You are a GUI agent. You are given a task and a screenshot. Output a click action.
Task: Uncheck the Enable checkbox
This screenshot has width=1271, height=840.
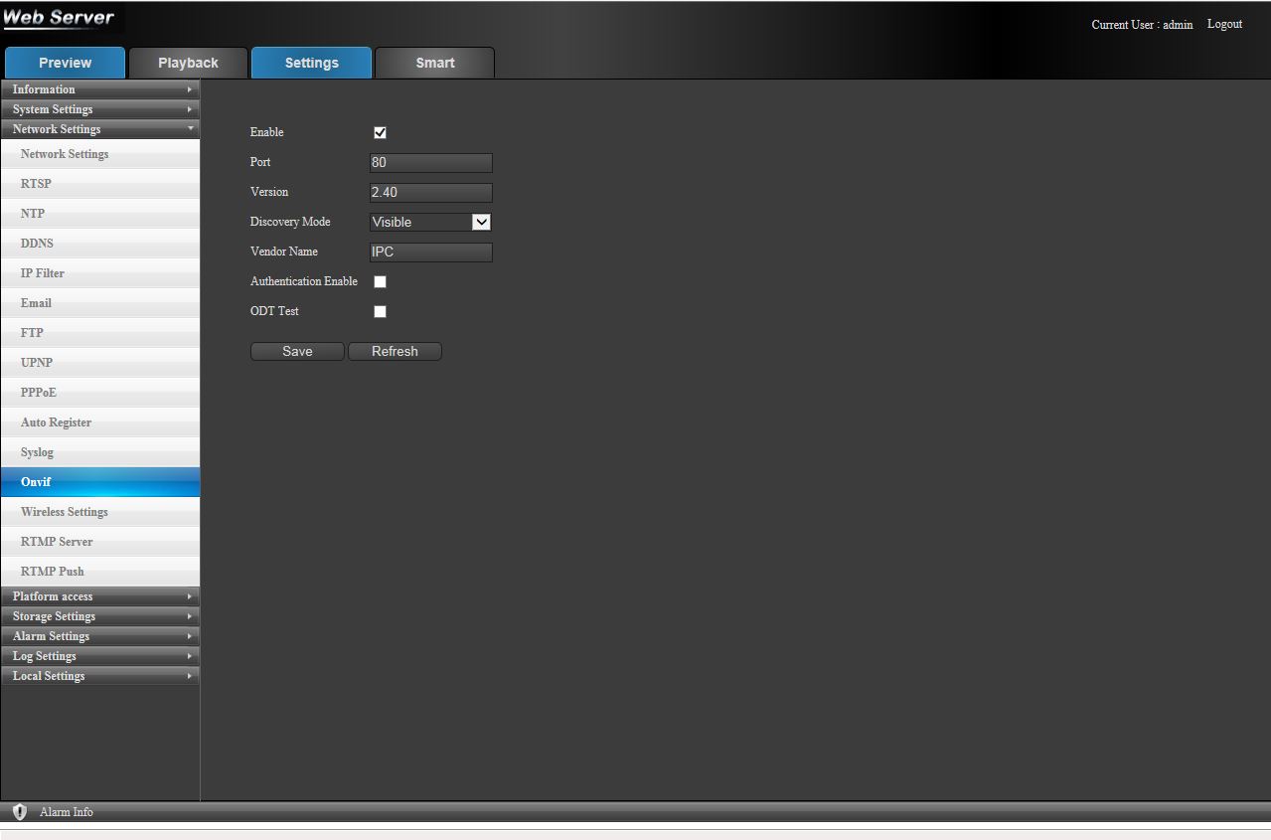click(380, 133)
